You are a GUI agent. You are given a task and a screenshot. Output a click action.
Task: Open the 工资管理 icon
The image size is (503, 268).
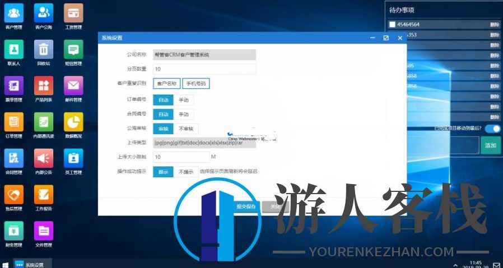point(73,13)
